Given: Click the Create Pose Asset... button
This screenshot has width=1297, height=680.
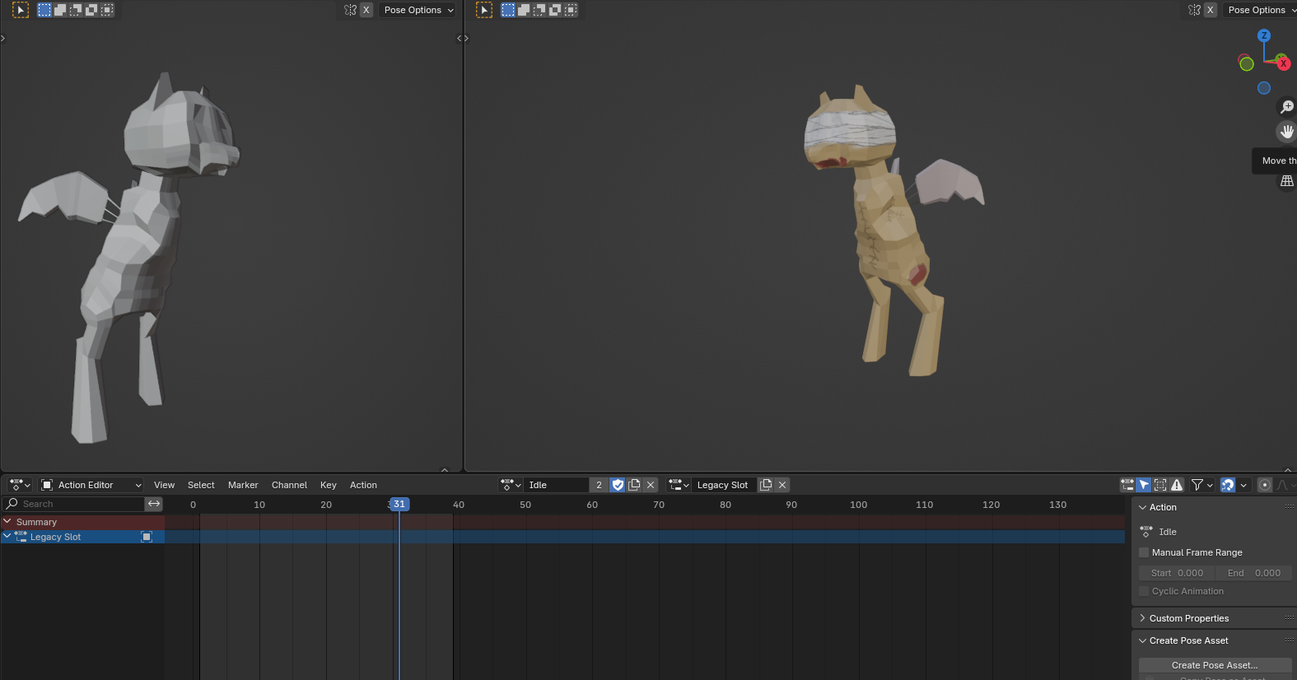Looking at the screenshot, I should click(x=1215, y=665).
